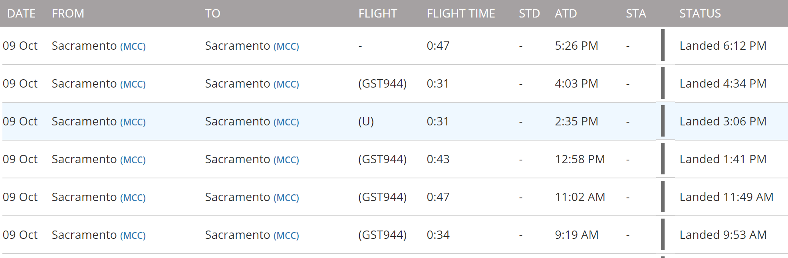This screenshot has width=788, height=258.
Task: Click the "Landed 6:12 PM" status text
Action: tap(722, 46)
